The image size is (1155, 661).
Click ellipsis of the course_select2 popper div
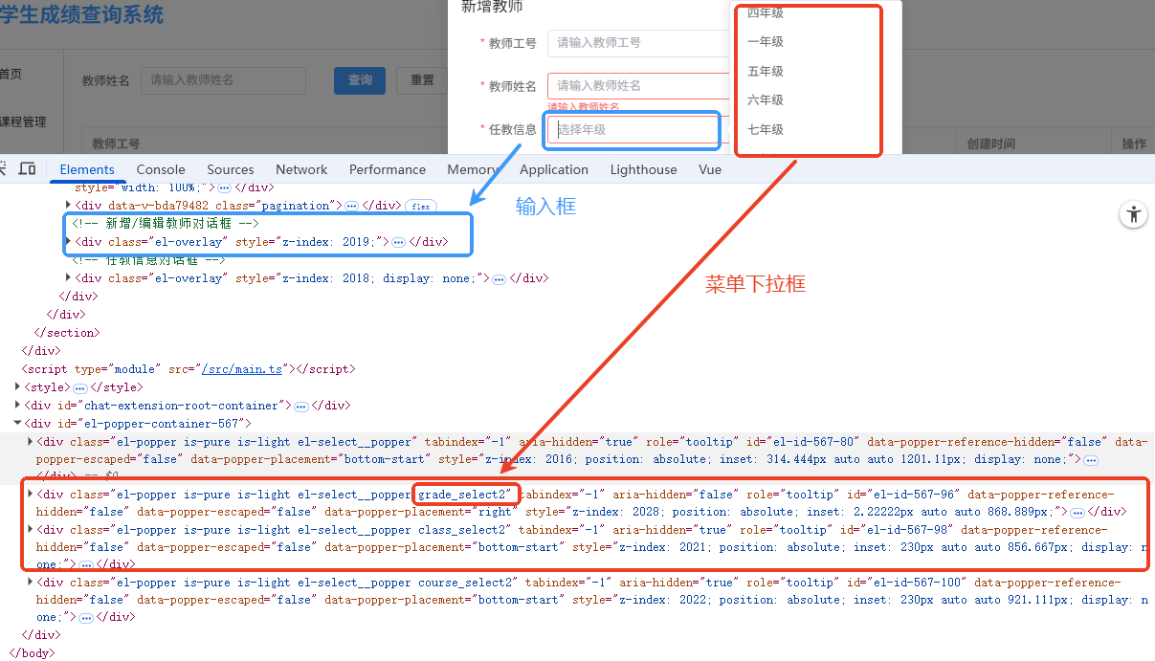(85, 618)
